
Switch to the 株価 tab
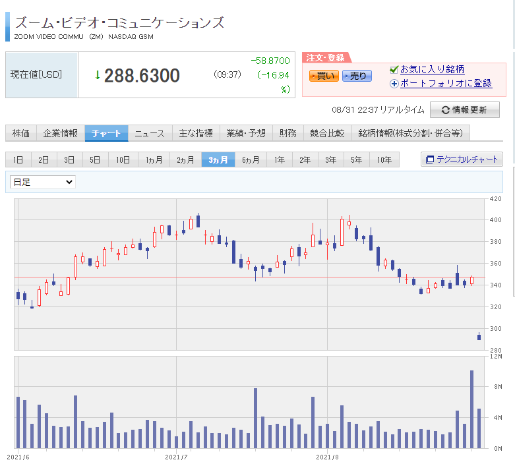21,133
